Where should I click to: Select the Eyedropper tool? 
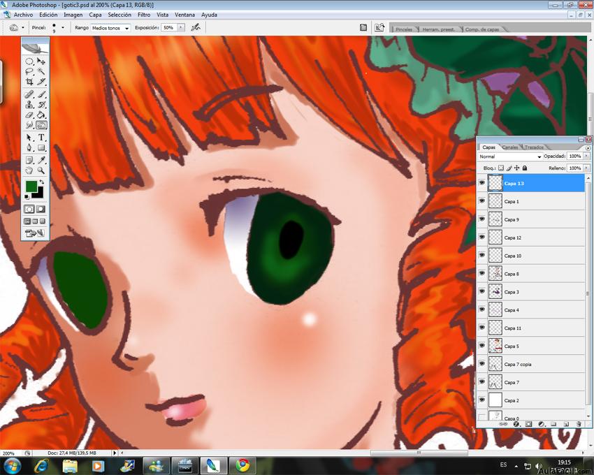click(41, 160)
